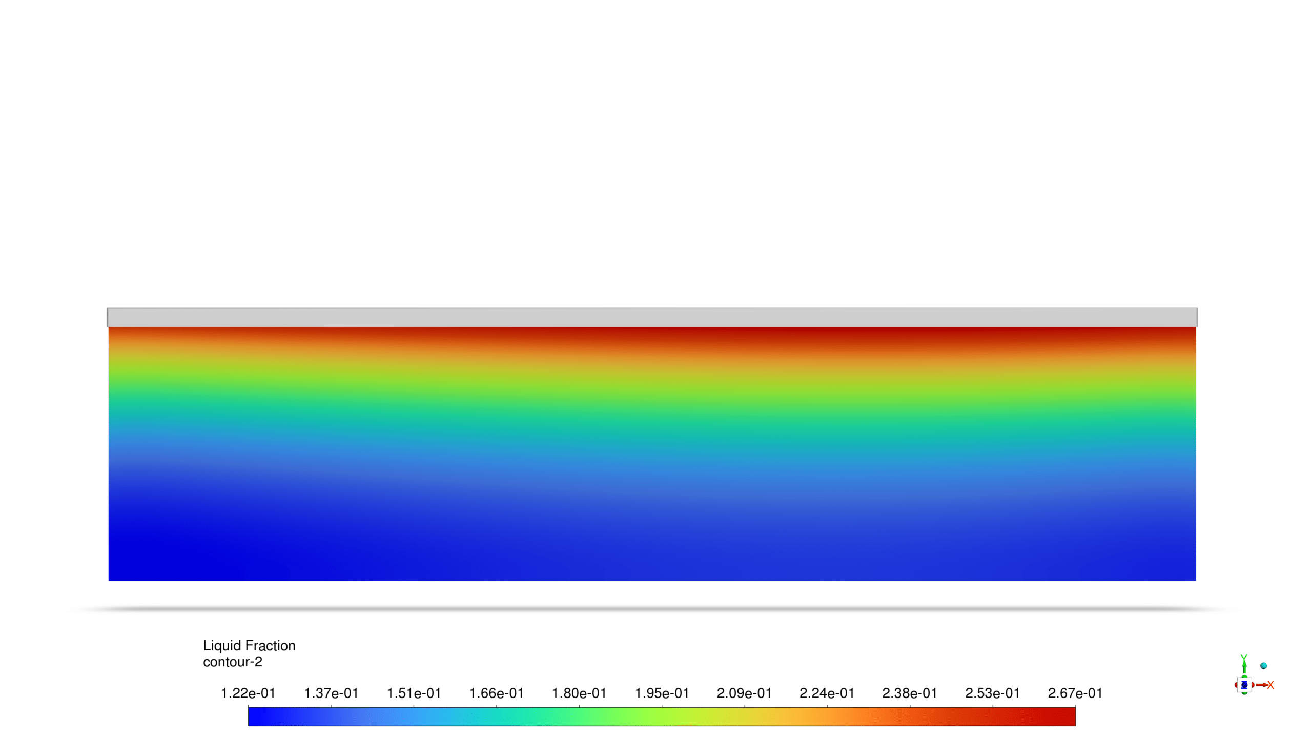This screenshot has width=1312, height=738.
Task: Click the 1.51e-01 colorbar label
Action: point(414,693)
